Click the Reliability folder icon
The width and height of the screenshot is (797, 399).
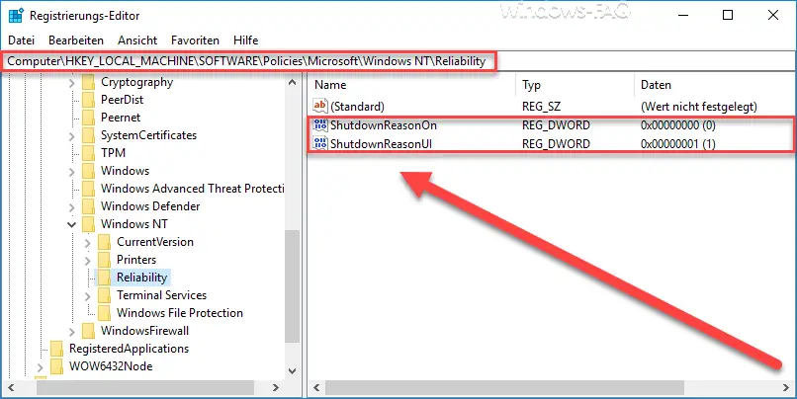tap(104, 278)
